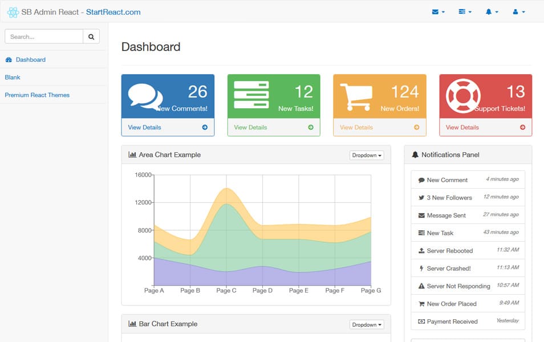The width and height of the screenshot is (544, 342).
Task: Click the tasks list icon on green card
Action: tap(251, 95)
